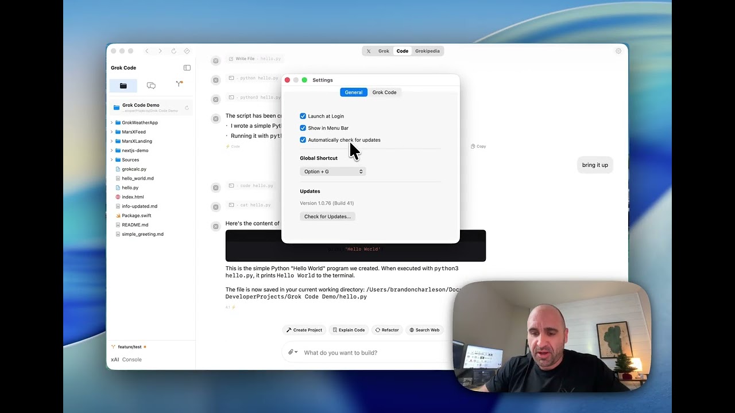Image resolution: width=735 pixels, height=413 pixels.
Task: Open index.html in the file tree
Action: (133, 197)
